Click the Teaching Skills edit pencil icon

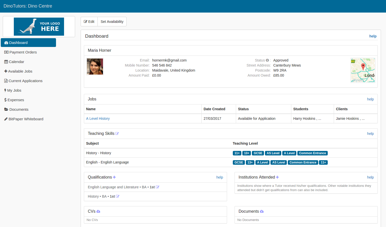[x=117, y=134]
